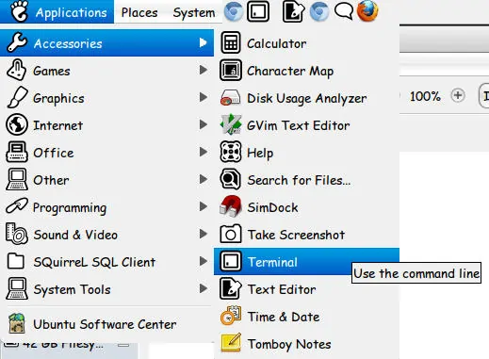
Task: Open the System menu
Action: [194, 12]
